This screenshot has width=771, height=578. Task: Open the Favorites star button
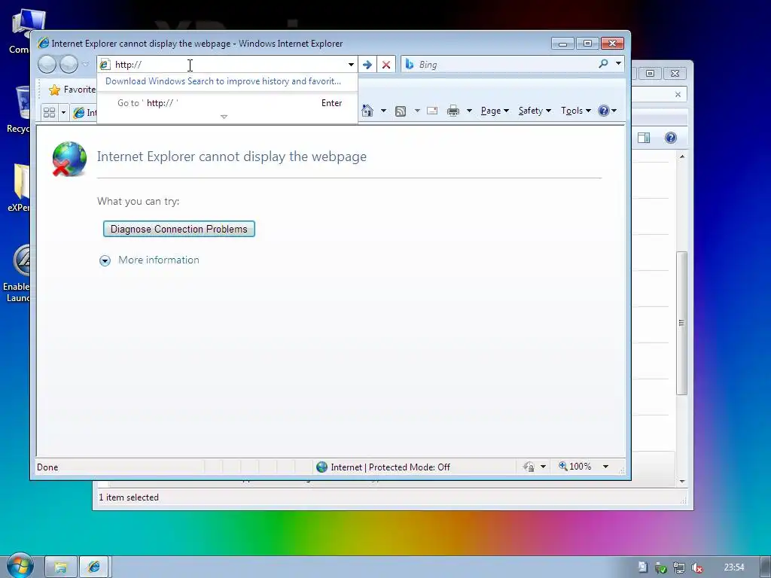72,90
